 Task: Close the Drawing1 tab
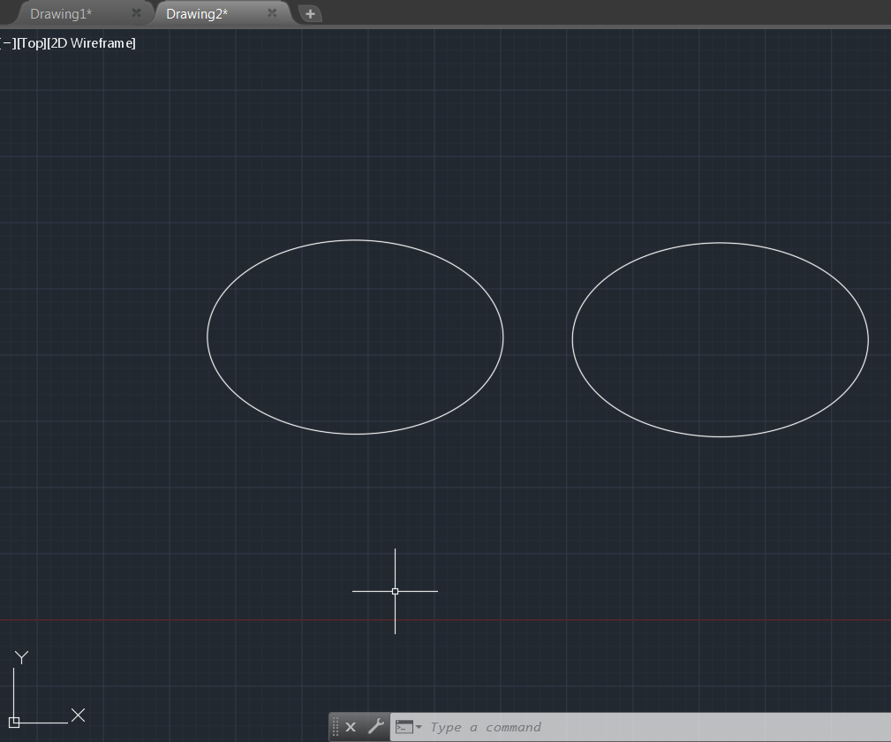click(x=135, y=13)
